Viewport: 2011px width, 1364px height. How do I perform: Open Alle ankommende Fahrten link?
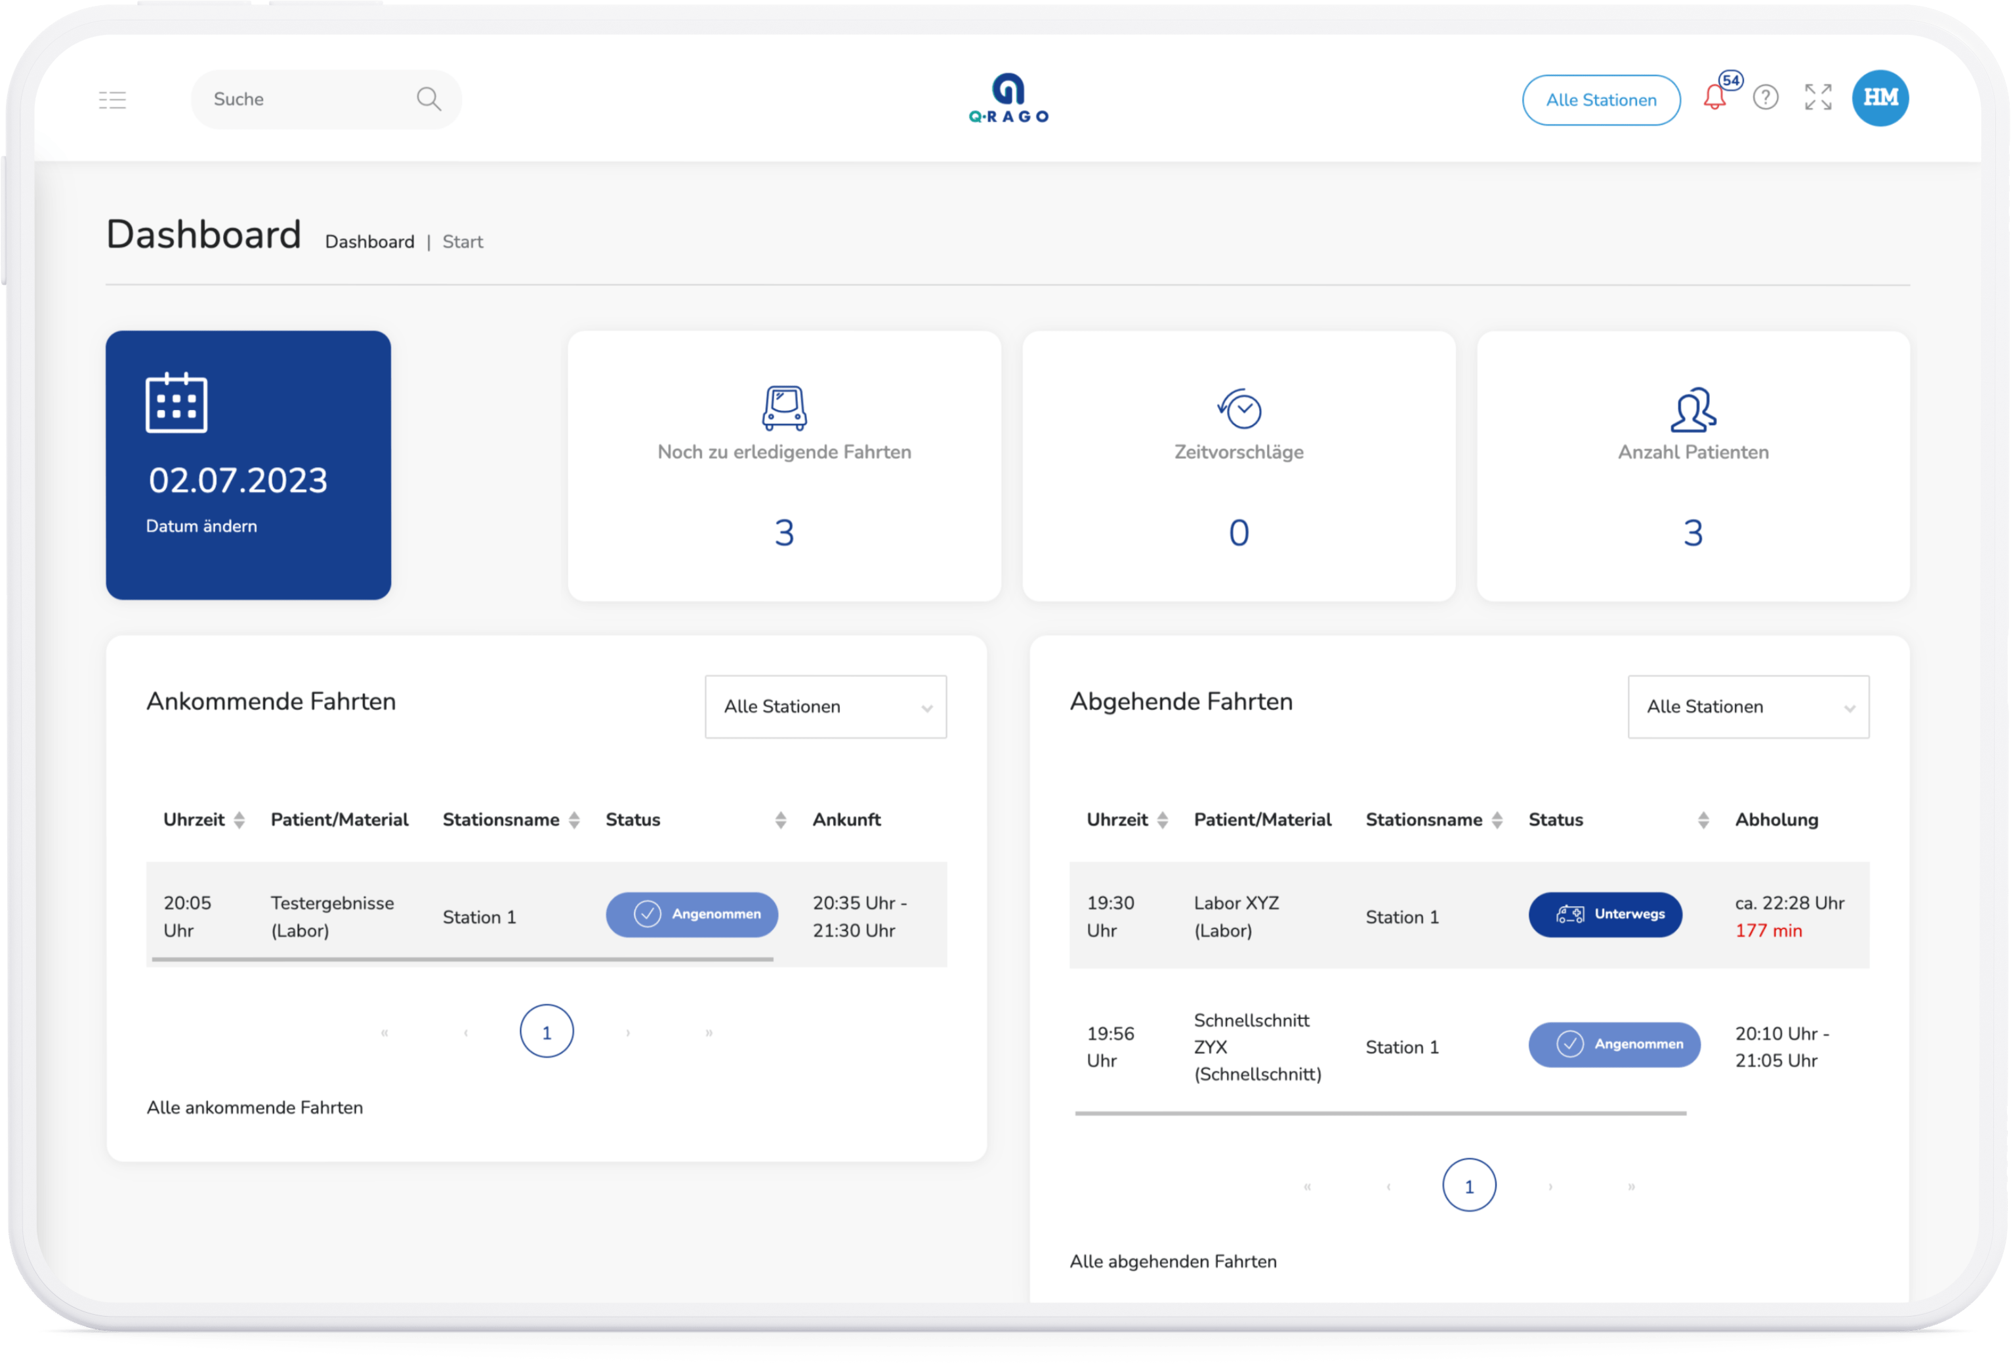click(x=255, y=1108)
